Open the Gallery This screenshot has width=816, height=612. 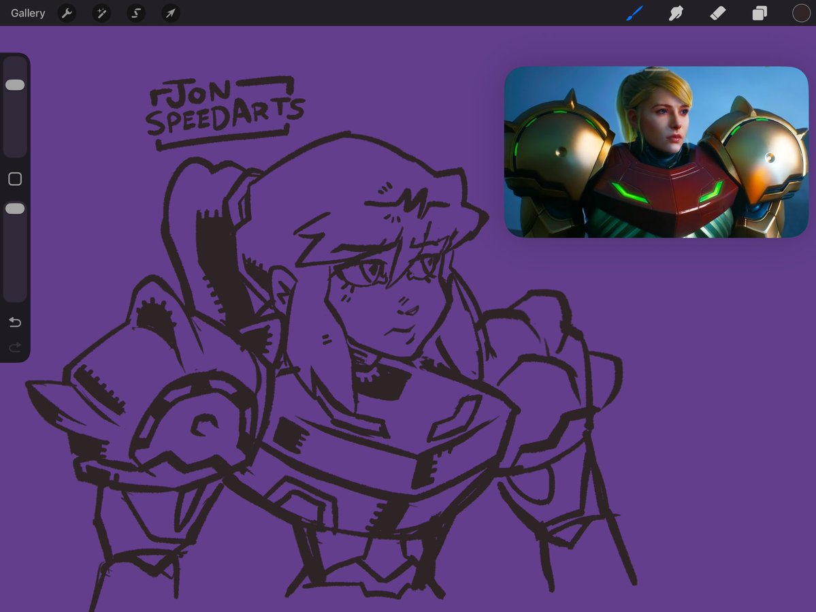tap(28, 13)
